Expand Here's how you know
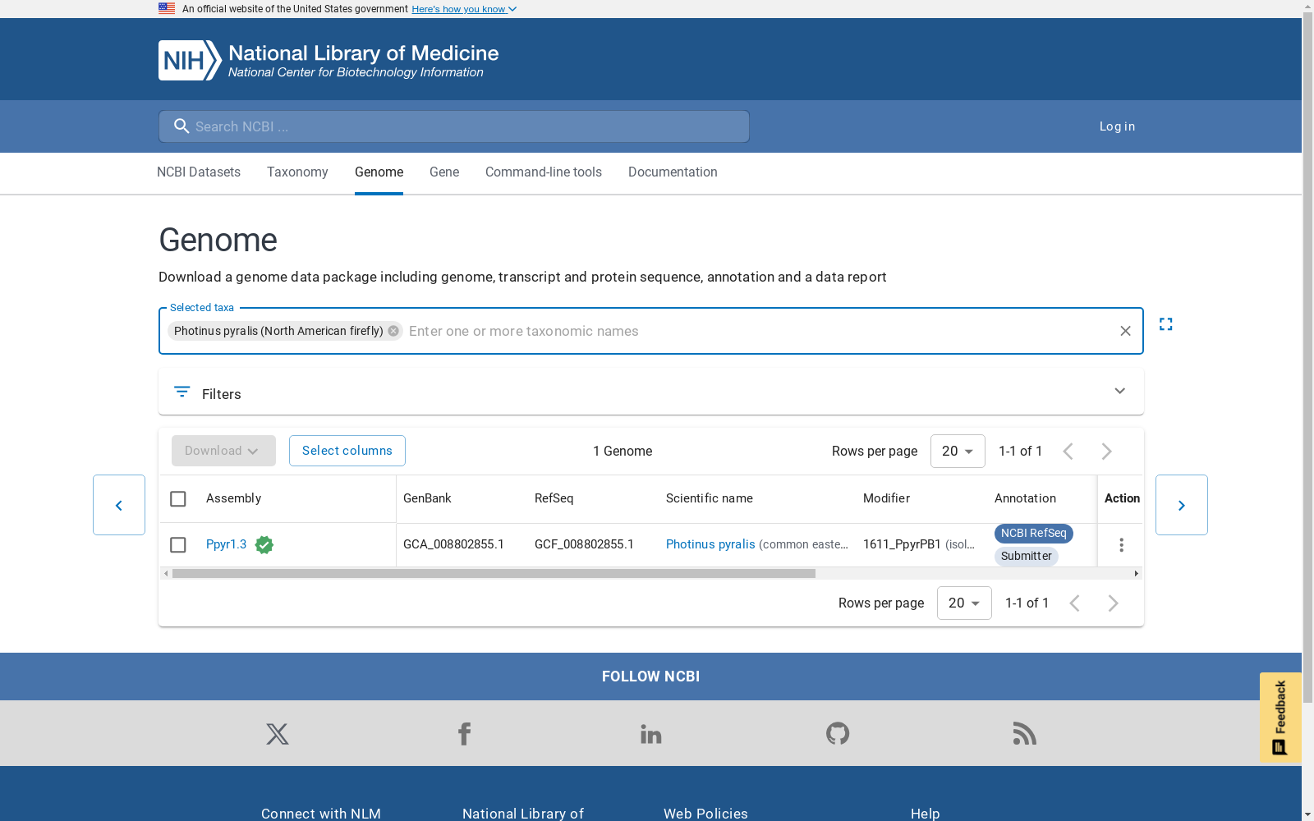 click(x=464, y=9)
